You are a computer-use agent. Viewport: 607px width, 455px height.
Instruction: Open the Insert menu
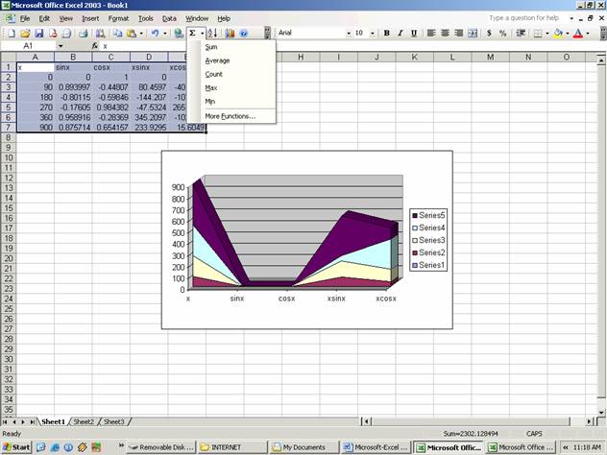click(90, 18)
